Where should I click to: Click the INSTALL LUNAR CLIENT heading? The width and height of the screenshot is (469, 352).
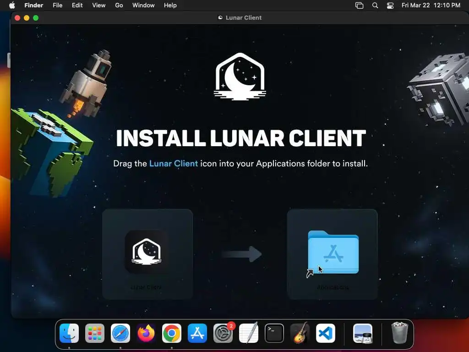pyautogui.click(x=241, y=138)
